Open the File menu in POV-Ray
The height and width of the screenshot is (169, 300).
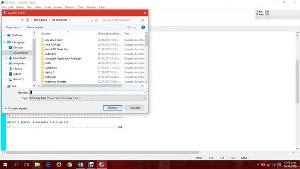pyautogui.click(x=3, y=8)
